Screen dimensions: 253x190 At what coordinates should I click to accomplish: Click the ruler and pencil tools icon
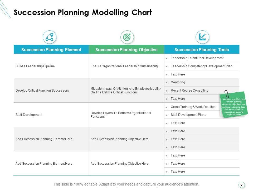202,37
